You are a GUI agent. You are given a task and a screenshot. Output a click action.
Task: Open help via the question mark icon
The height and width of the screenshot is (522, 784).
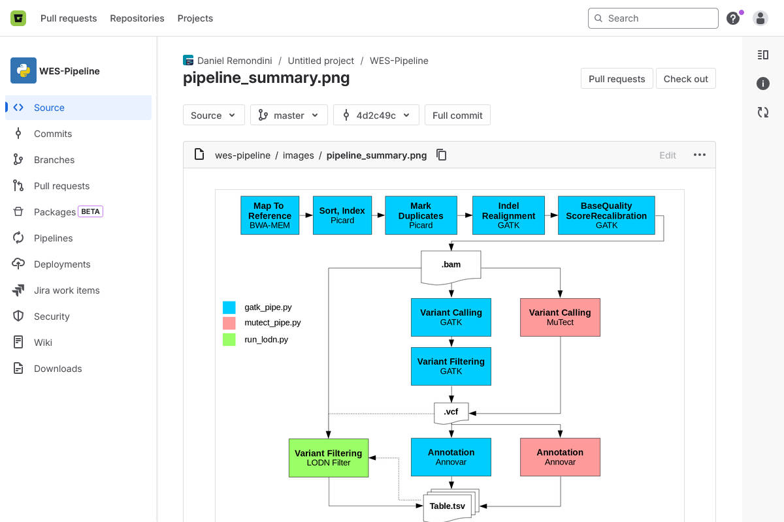(x=732, y=18)
